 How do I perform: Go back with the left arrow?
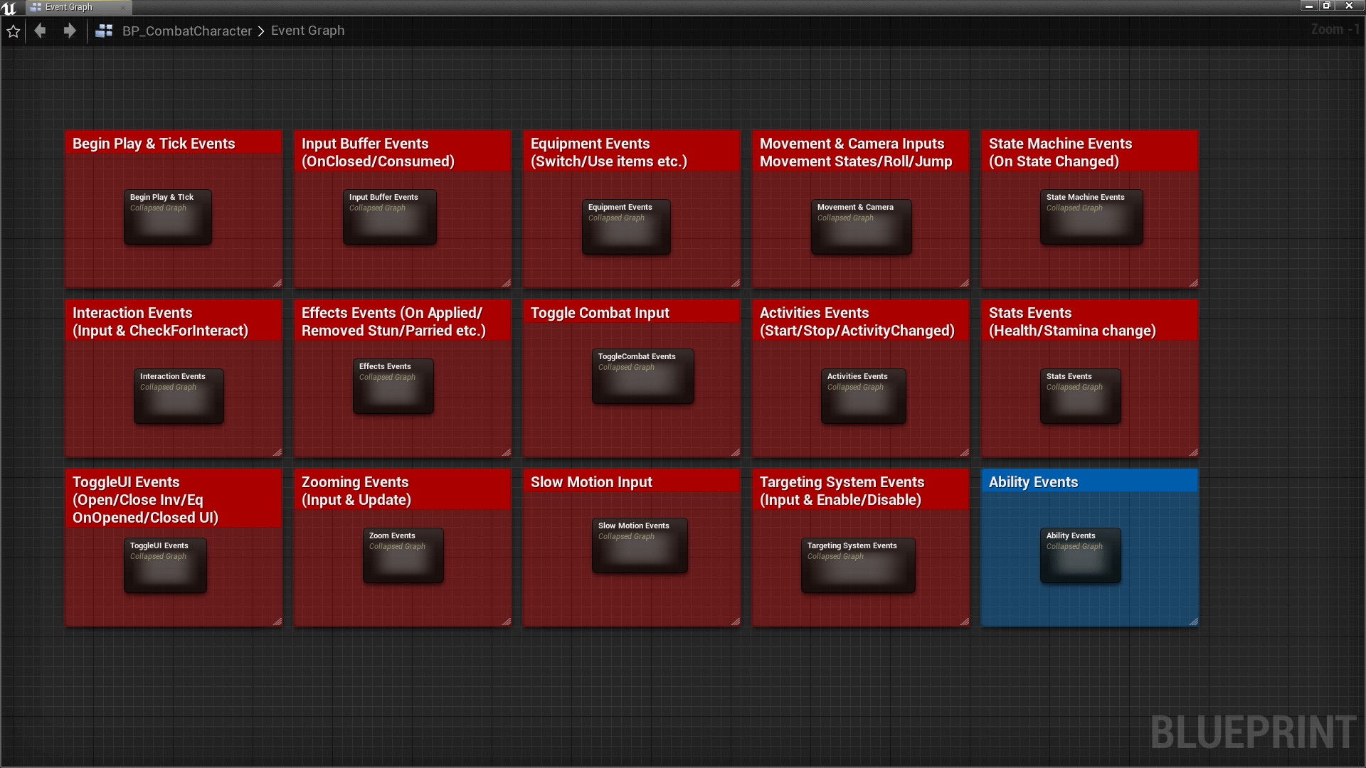click(x=41, y=31)
